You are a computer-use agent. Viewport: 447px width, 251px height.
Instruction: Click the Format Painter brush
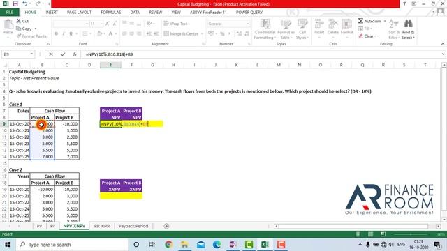[32, 36]
